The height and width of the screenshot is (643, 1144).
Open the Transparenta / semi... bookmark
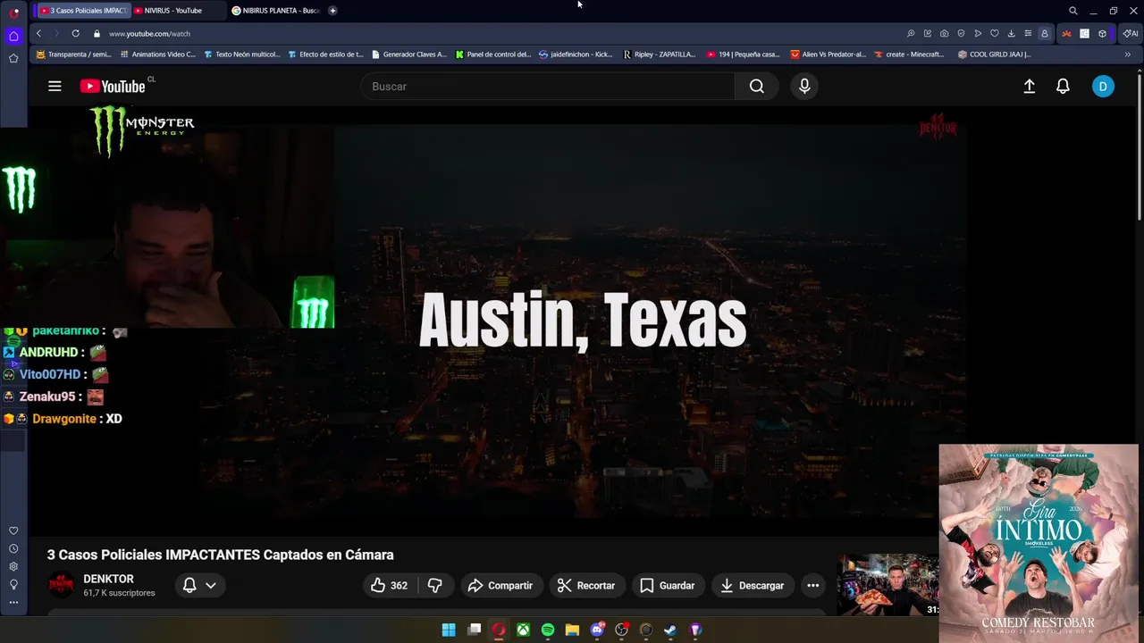coord(73,54)
